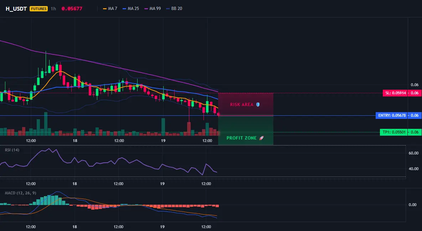Click the 40.00 RSI axis value
Viewport: 422px width, 231px height.
coord(414,169)
